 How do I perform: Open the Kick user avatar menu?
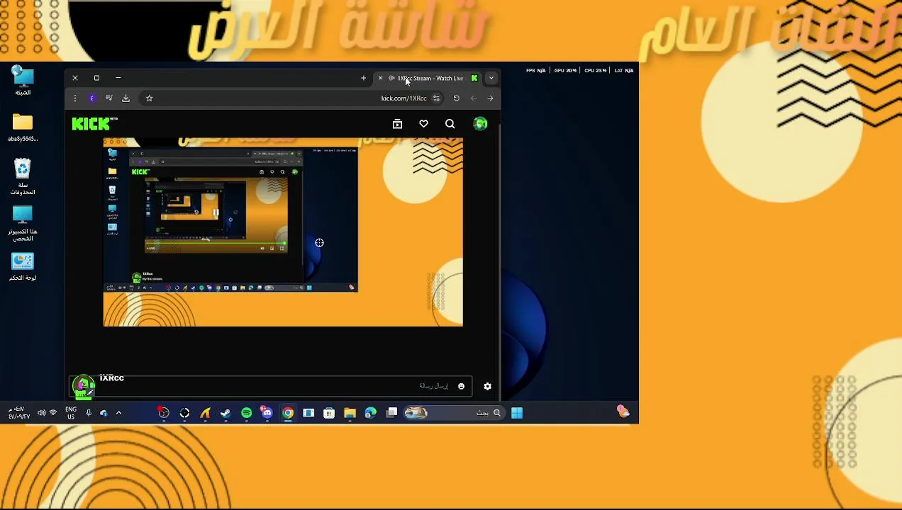[x=481, y=124]
